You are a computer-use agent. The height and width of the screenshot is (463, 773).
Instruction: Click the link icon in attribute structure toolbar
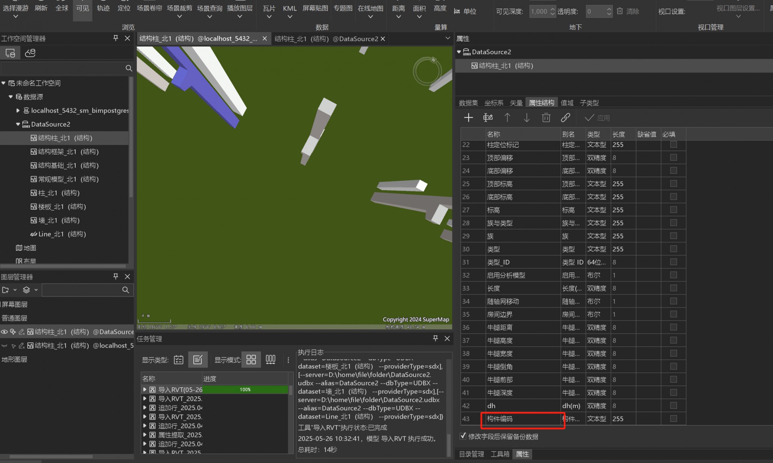(566, 118)
